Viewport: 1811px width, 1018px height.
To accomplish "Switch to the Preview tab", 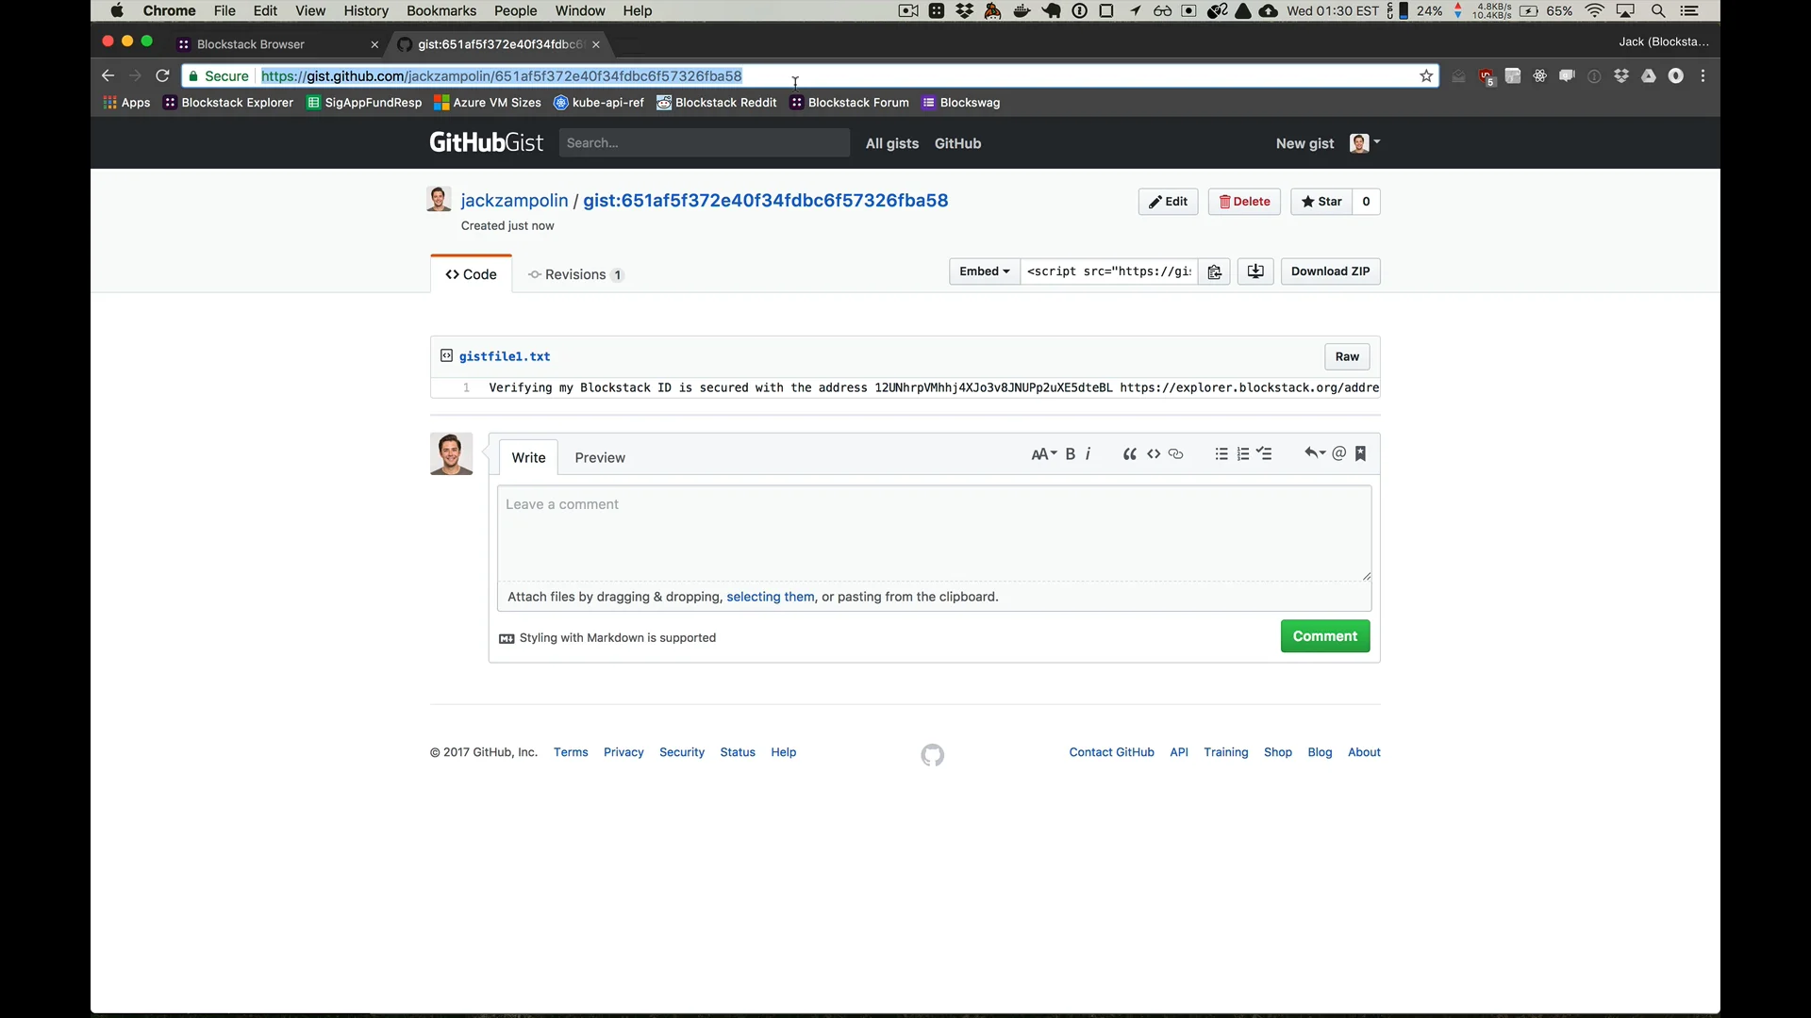I will (x=600, y=458).
